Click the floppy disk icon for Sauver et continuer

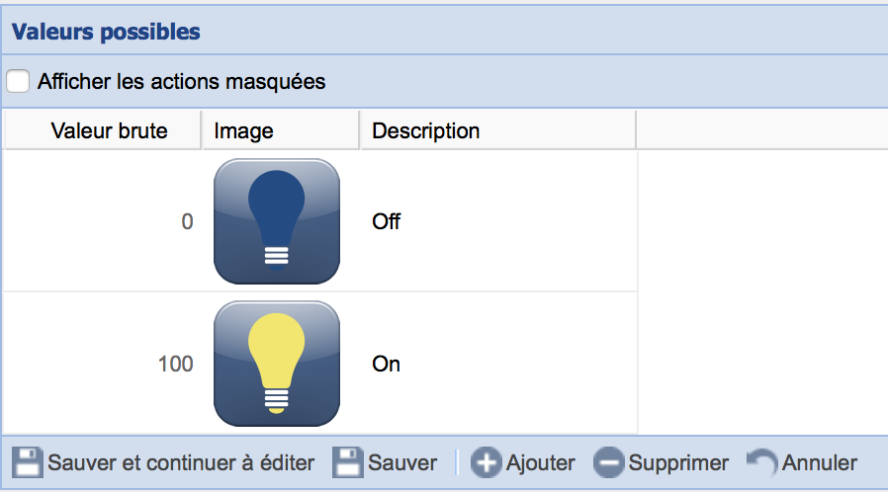click(28, 462)
